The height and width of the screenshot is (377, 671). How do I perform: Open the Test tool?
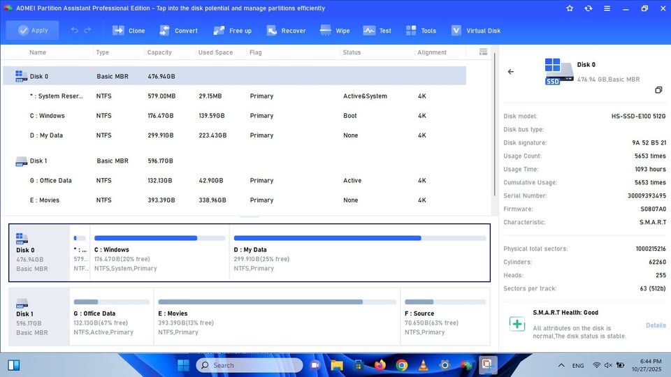click(x=377, y=31)
